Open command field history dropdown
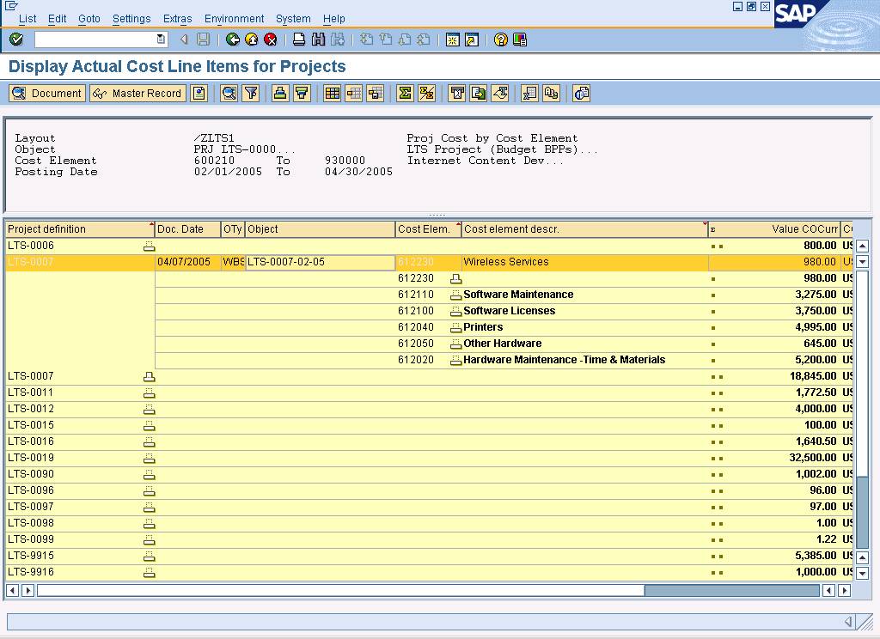This screenshot has height=639, width=880. (x=161, y=40)
